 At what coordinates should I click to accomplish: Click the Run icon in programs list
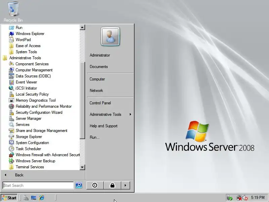click(11, 28)
